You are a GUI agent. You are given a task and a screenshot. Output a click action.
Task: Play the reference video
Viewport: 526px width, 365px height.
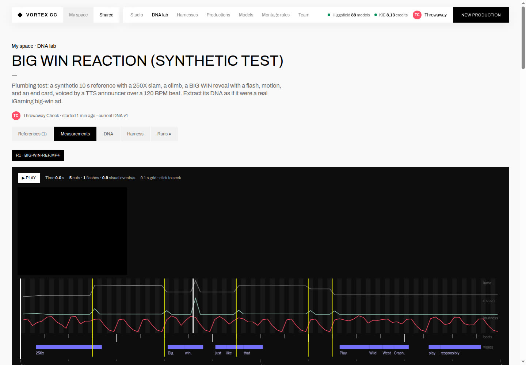click(29, 178)
